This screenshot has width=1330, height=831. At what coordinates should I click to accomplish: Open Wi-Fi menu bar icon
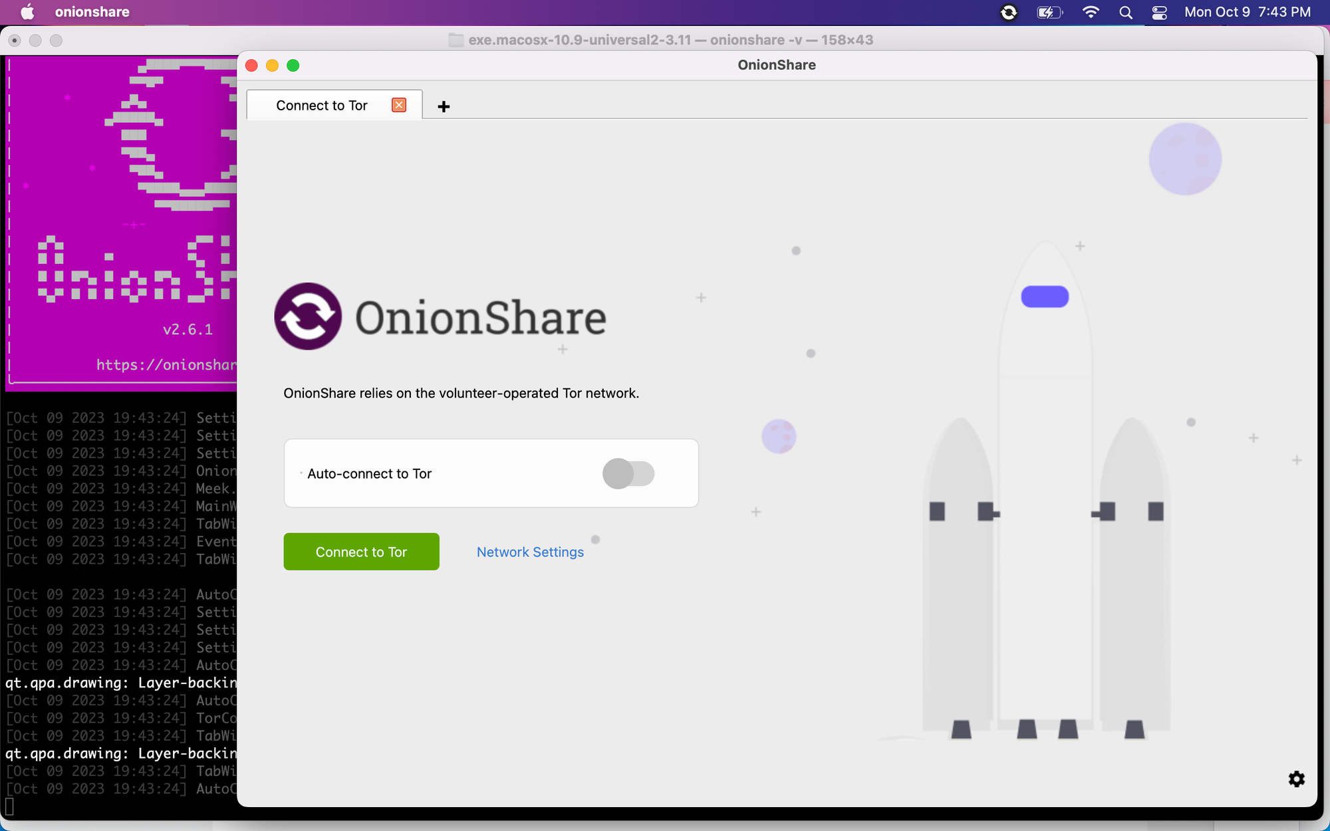1091,12
